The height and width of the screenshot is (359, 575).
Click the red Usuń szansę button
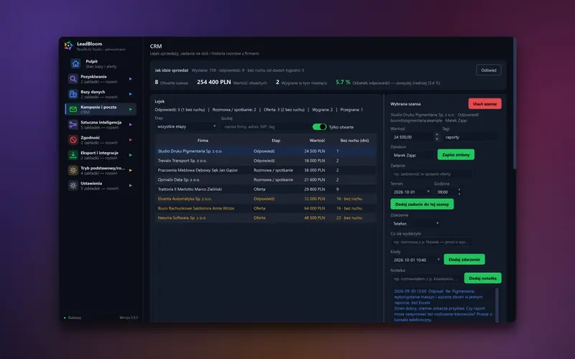484,103
